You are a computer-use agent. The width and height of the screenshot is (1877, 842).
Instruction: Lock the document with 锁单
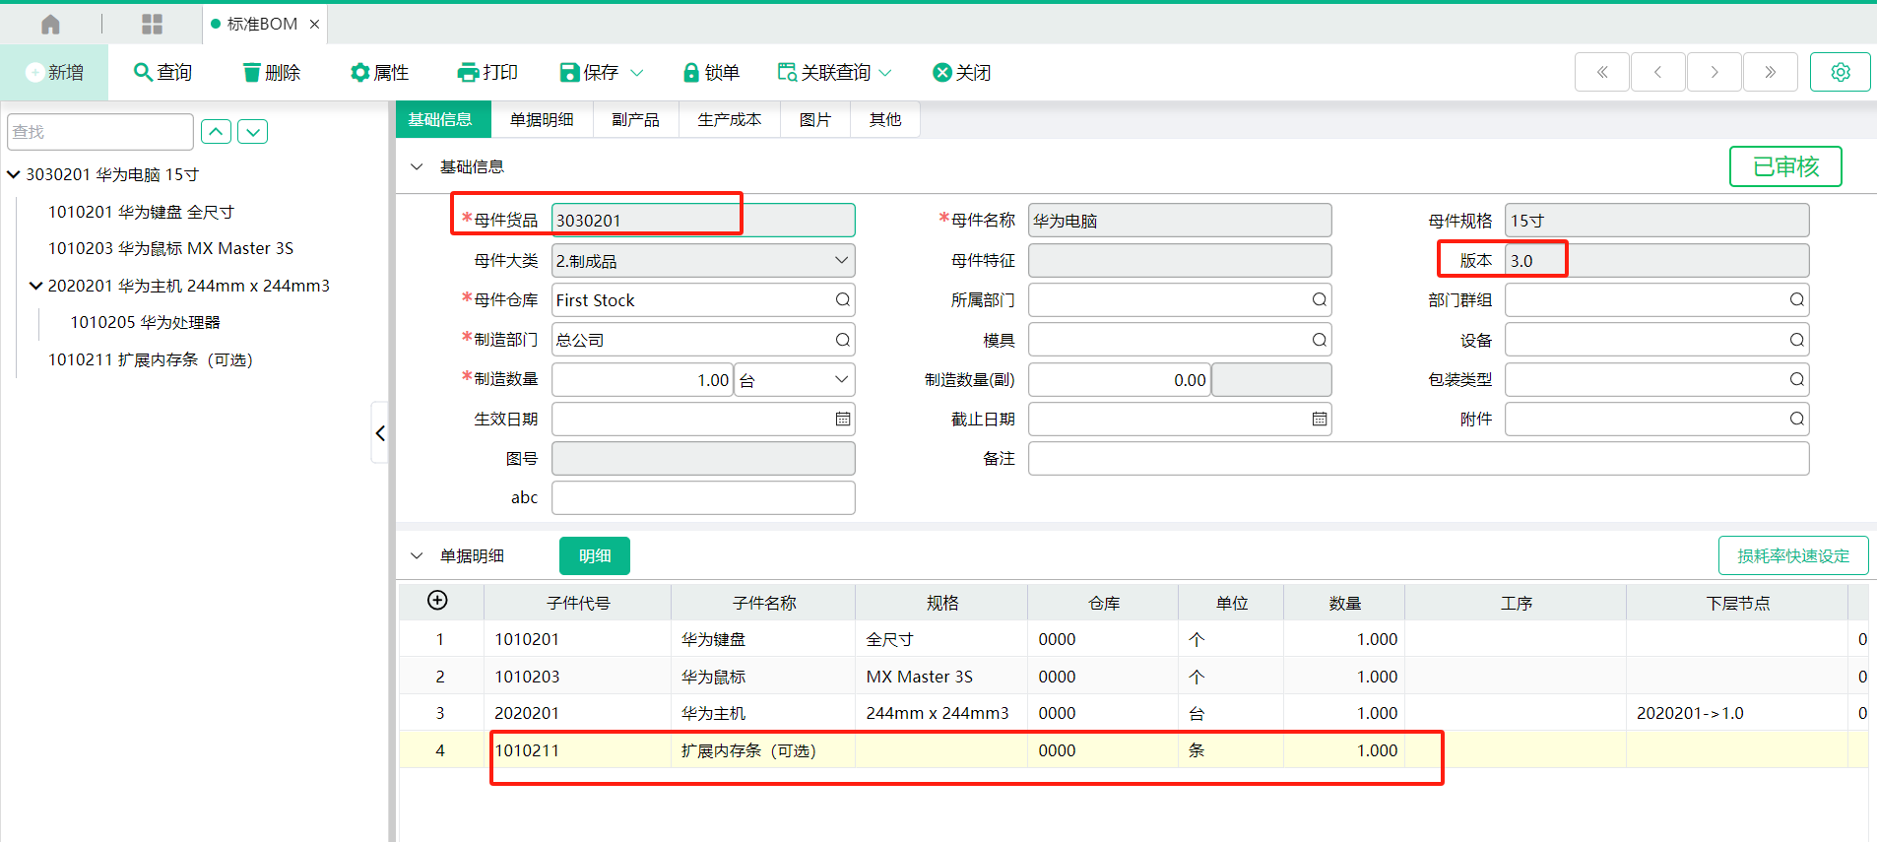coord(711,72)
